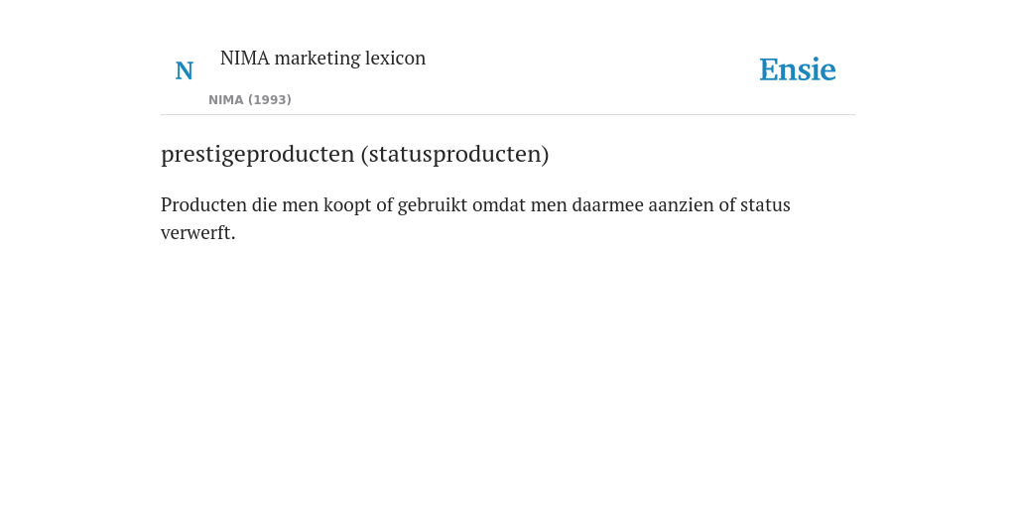Click the word 'lexicon' in the title
The width and height of the screenshot is (1016, 508).
point(395,58)
